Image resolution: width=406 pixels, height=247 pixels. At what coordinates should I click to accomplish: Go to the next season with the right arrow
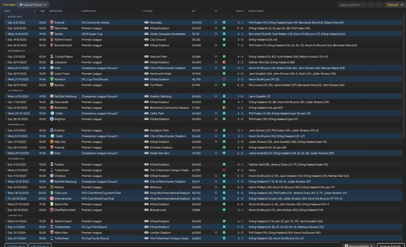pos(379,5)
